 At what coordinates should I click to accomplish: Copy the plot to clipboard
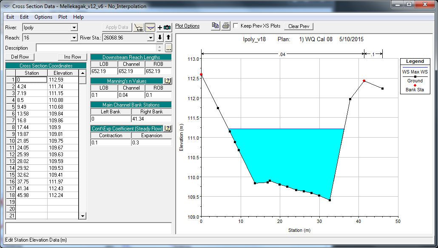pyautogui.click(x=215, y=26)
